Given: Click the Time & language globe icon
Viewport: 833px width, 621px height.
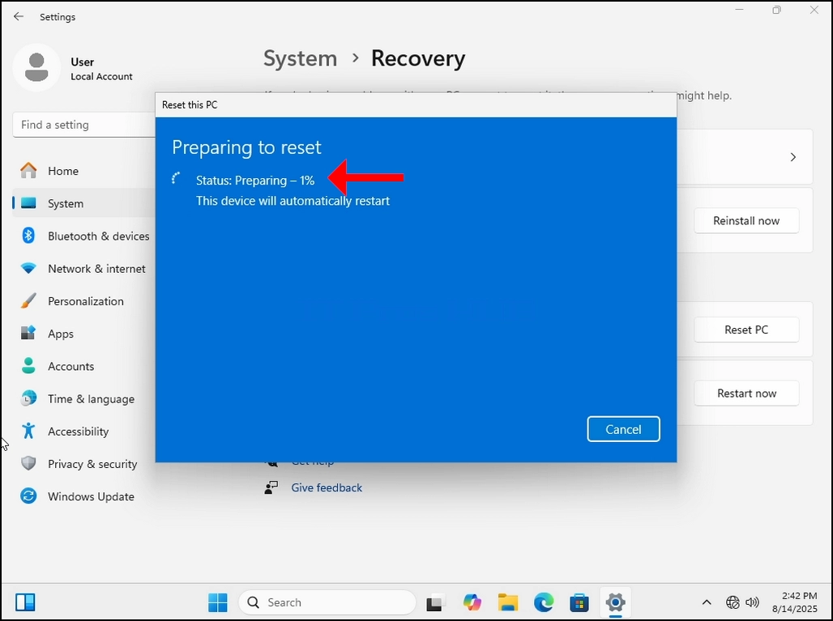Looking at the screenshot, I should tap(28, 398).
